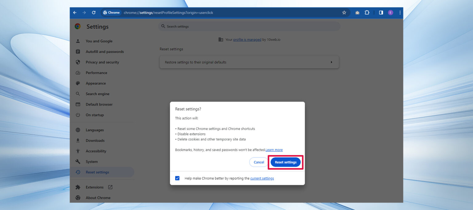Toggle the side panel icon
473x210 pixels.
(381, 13)
